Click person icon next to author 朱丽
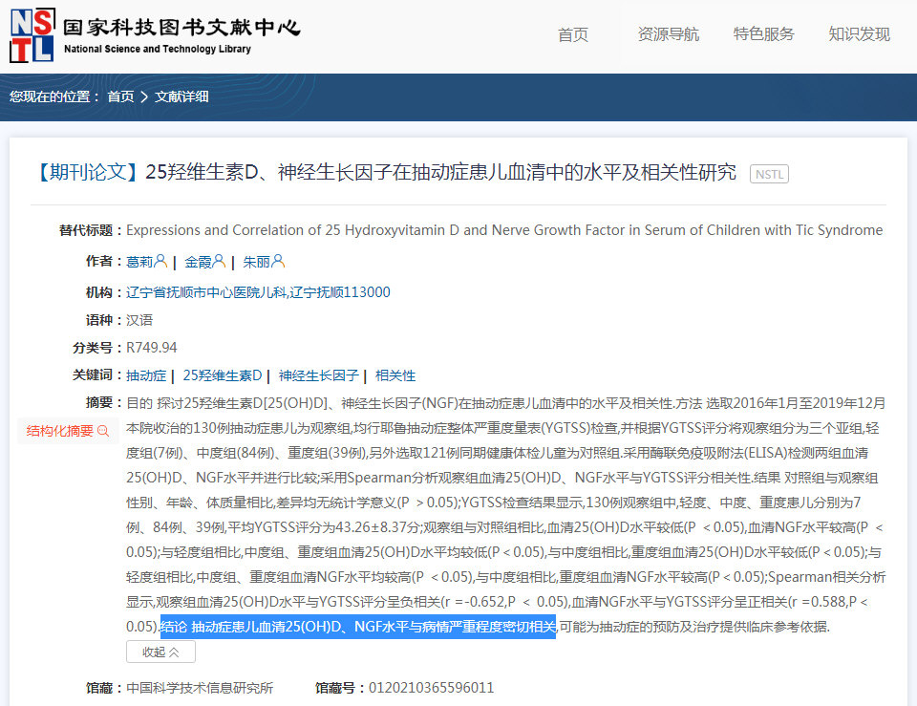 (278, 261)
